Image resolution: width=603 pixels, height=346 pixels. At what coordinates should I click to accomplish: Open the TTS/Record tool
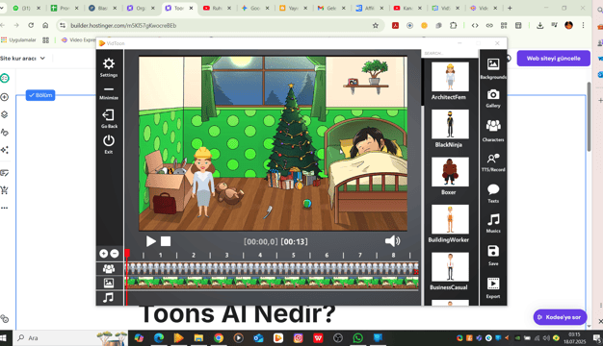tap(493, 161)
